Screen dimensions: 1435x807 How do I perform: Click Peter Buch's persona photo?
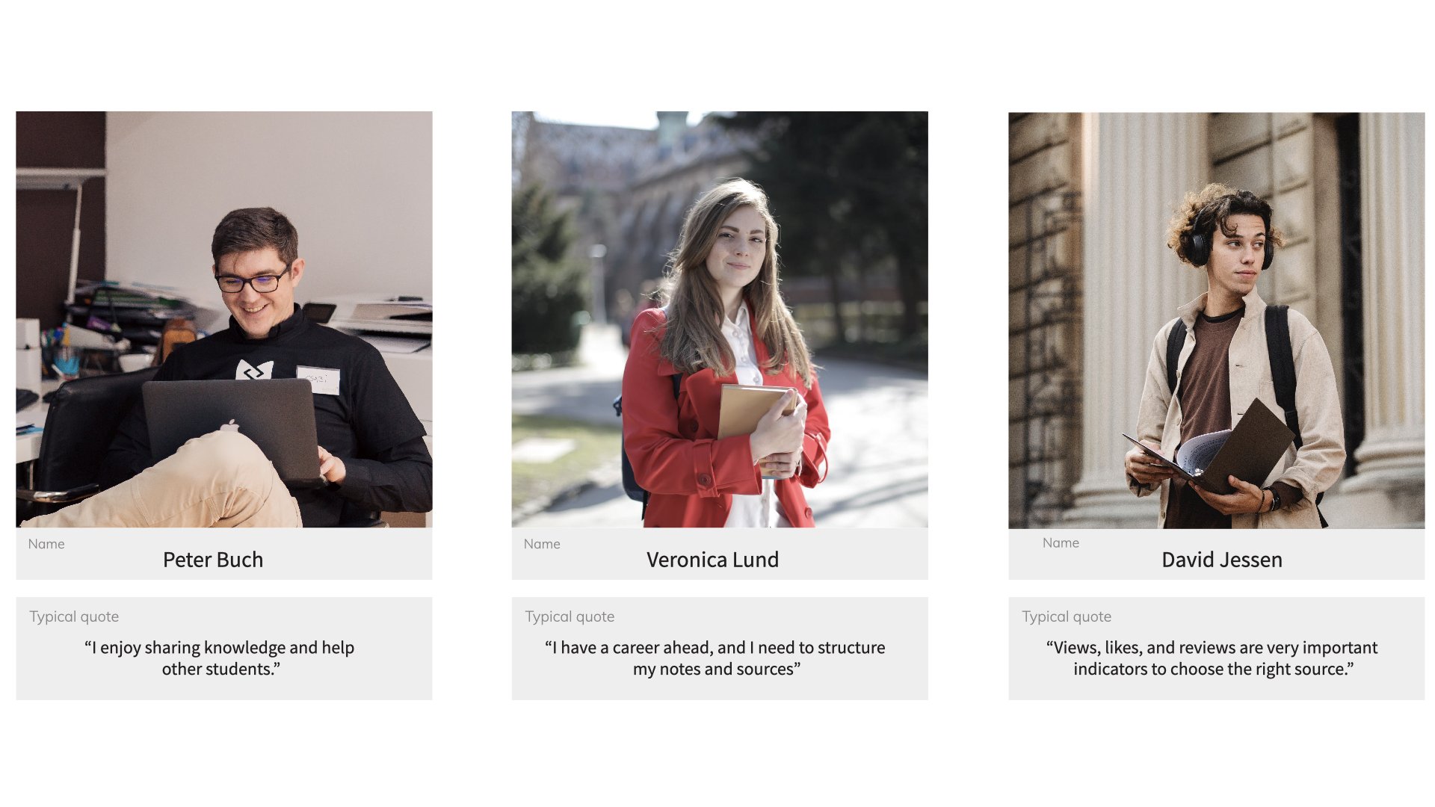[224, 320]
